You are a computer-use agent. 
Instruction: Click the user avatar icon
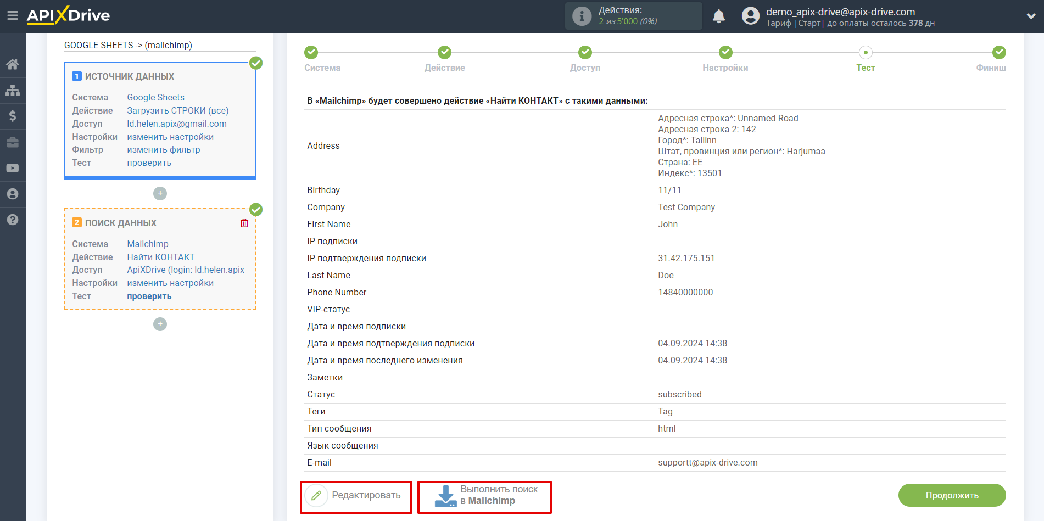coord(750,16)
